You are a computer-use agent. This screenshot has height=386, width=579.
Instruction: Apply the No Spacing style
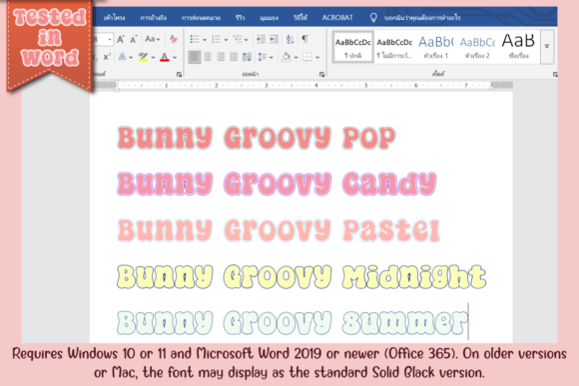394,47
